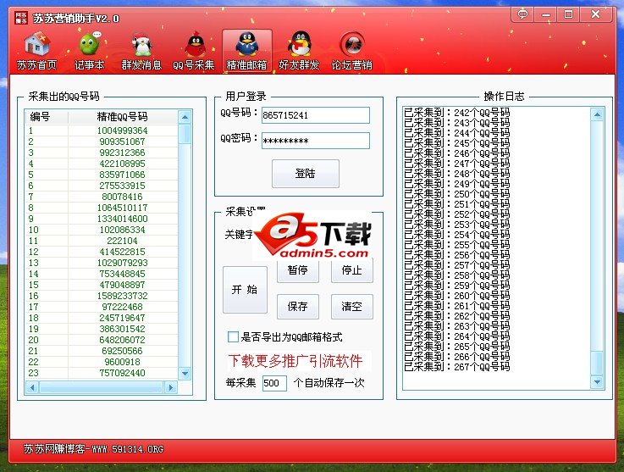The width and height of the screenshot is (624, 472).
Task: Select row with QQ 80078416
Action: coord(102,197)
